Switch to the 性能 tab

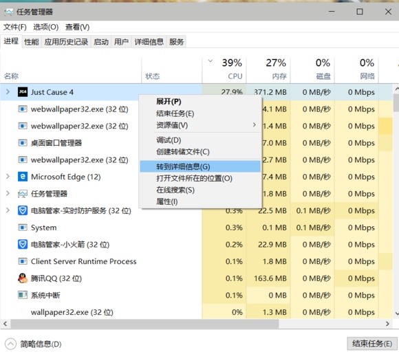pos(32,42)
